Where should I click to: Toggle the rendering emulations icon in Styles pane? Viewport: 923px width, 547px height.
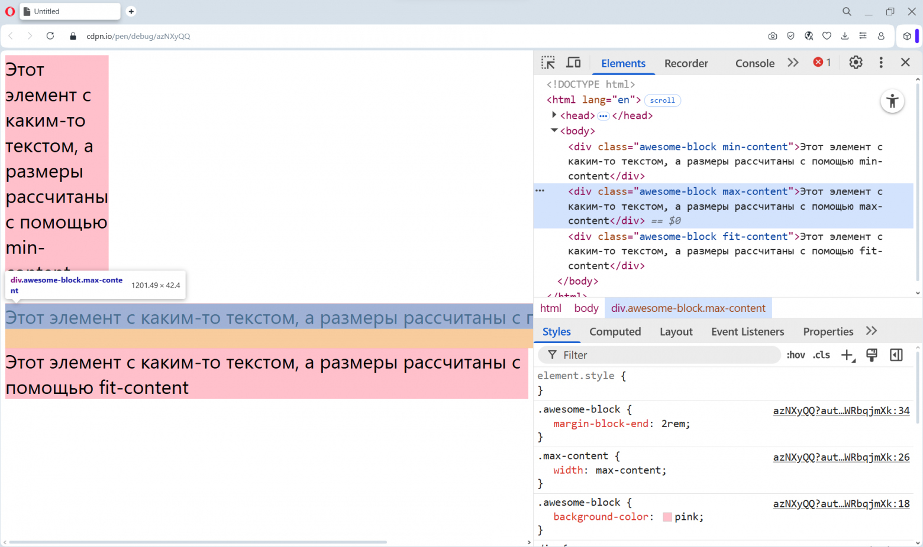872,354
